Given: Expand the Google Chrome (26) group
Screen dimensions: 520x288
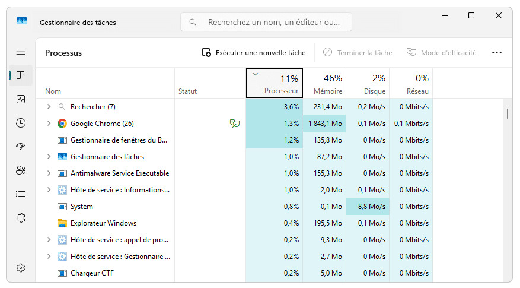Looking at the screenshot, I should coord(49,124).
